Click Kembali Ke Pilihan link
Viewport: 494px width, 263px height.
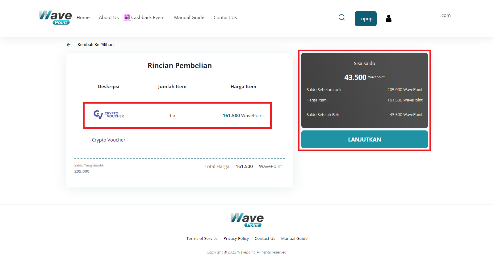pos(95,45)
